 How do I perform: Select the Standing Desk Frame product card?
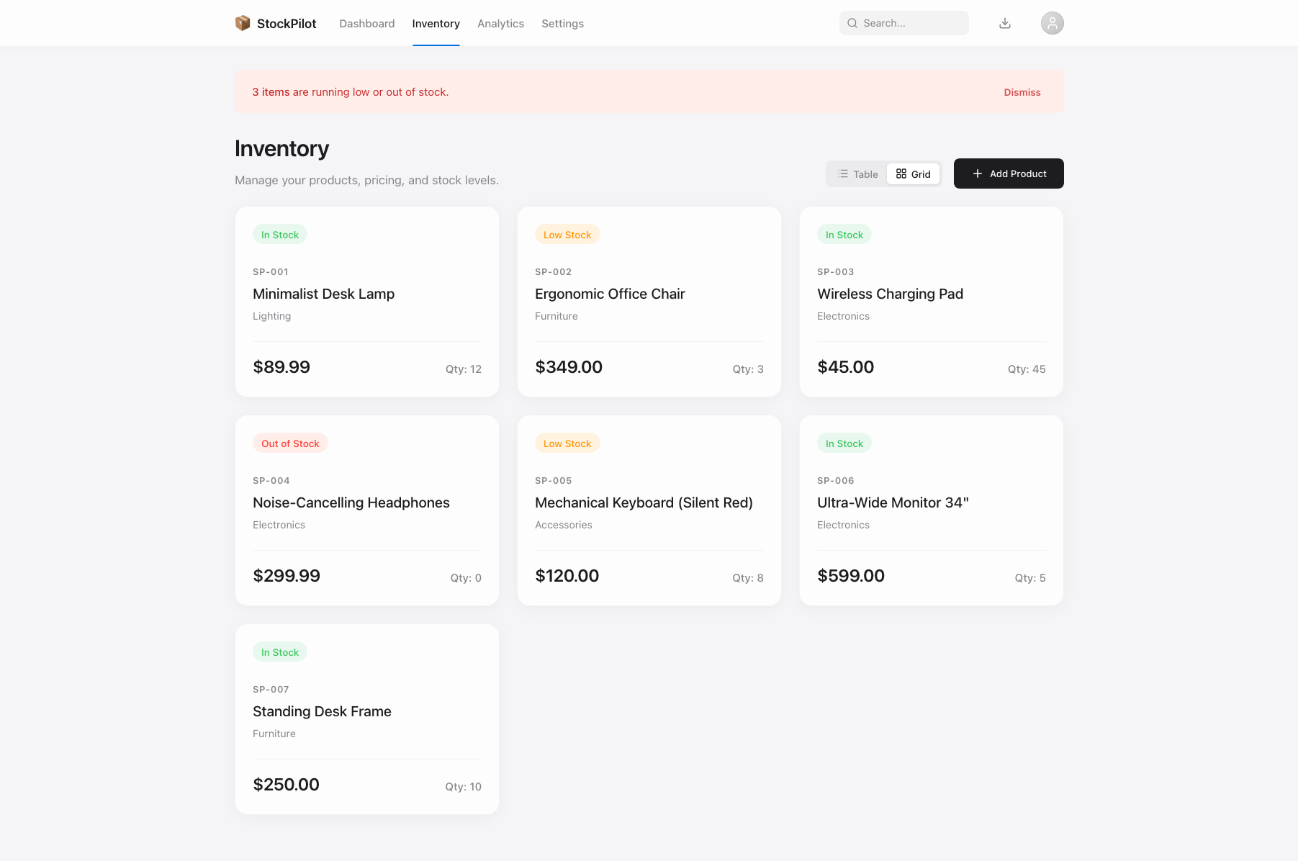click(x=366, y=718)
